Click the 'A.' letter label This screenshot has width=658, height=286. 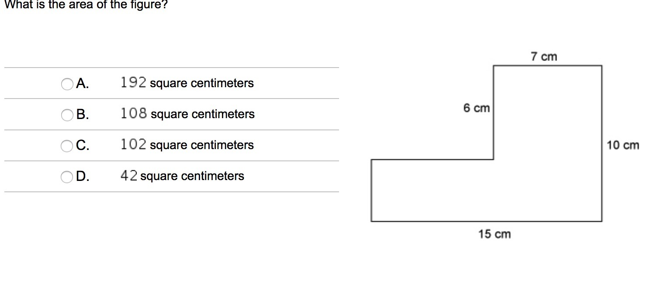click(82, 84)
